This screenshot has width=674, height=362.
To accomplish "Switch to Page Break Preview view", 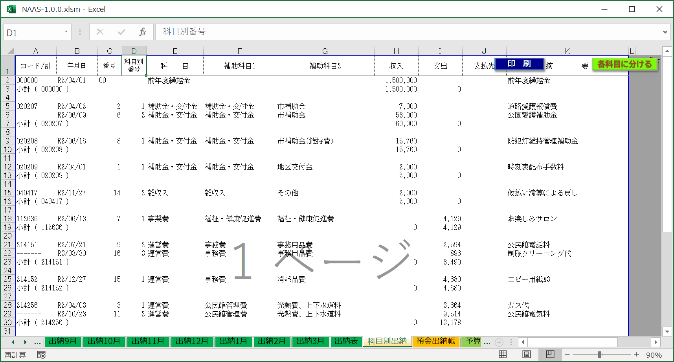I will point(550,355).
